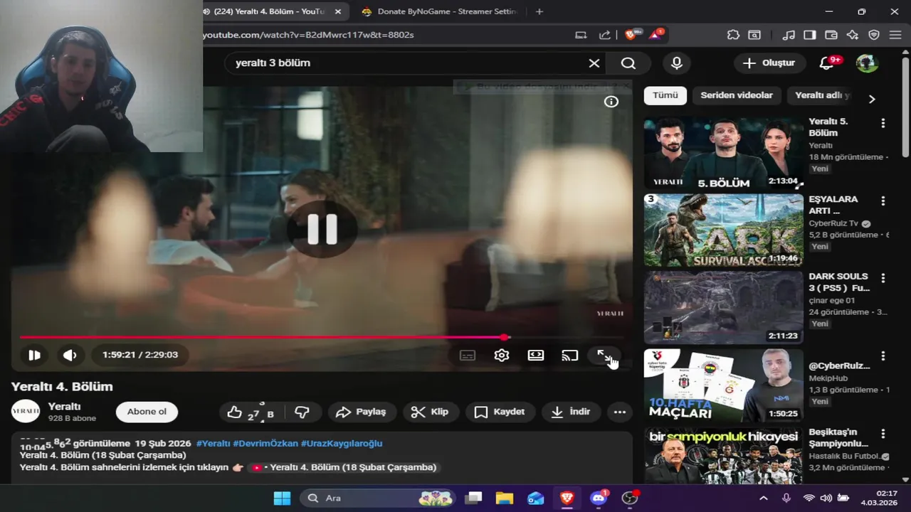
Task: Open a new browser tab with plus
Action: [x=539, y=11]
